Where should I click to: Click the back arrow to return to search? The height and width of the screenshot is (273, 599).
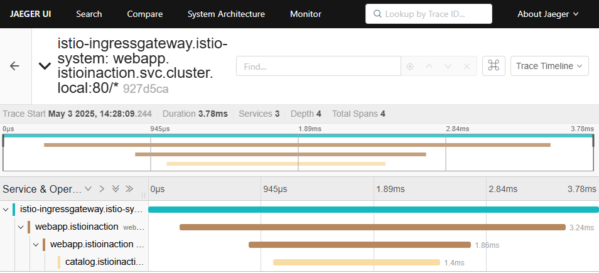click(x=14, y=66)
